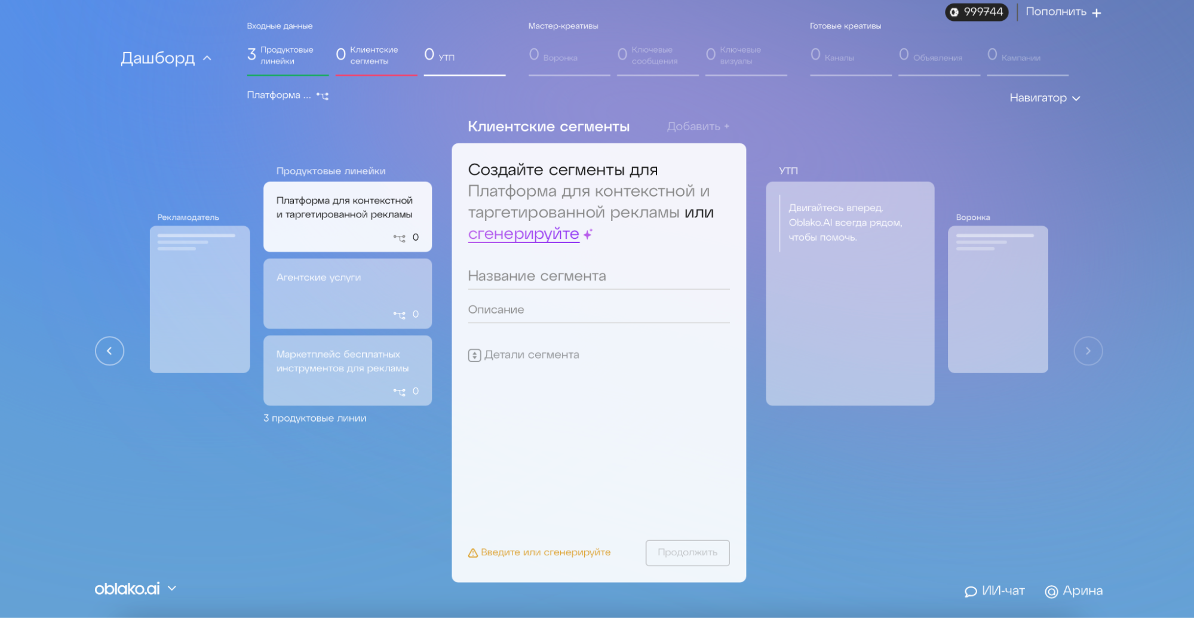Go to next card with right arrow
This screenshot has height=618, width=1194.
1088,351
